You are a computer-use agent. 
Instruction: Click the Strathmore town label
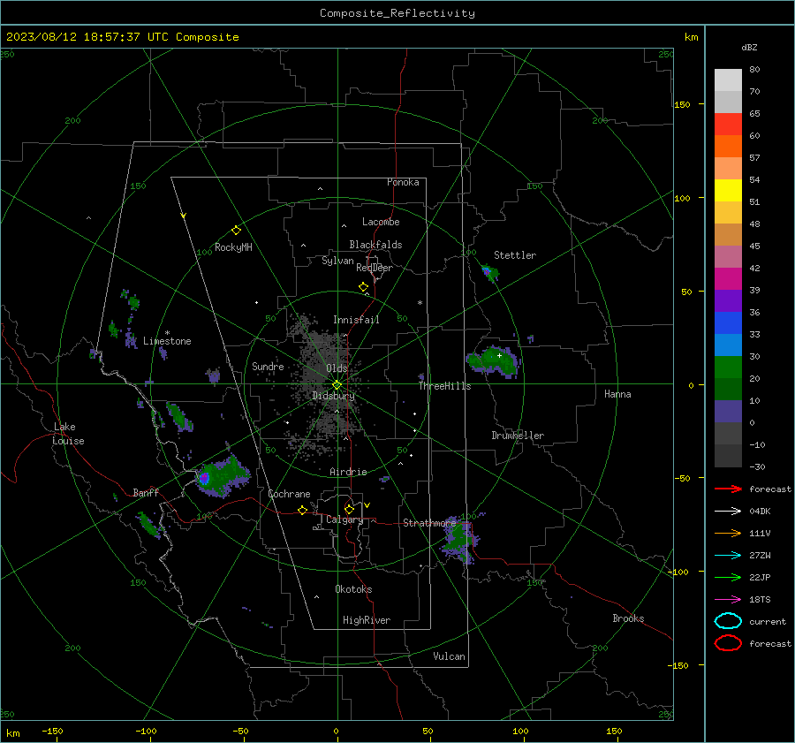tap(429, 523)
